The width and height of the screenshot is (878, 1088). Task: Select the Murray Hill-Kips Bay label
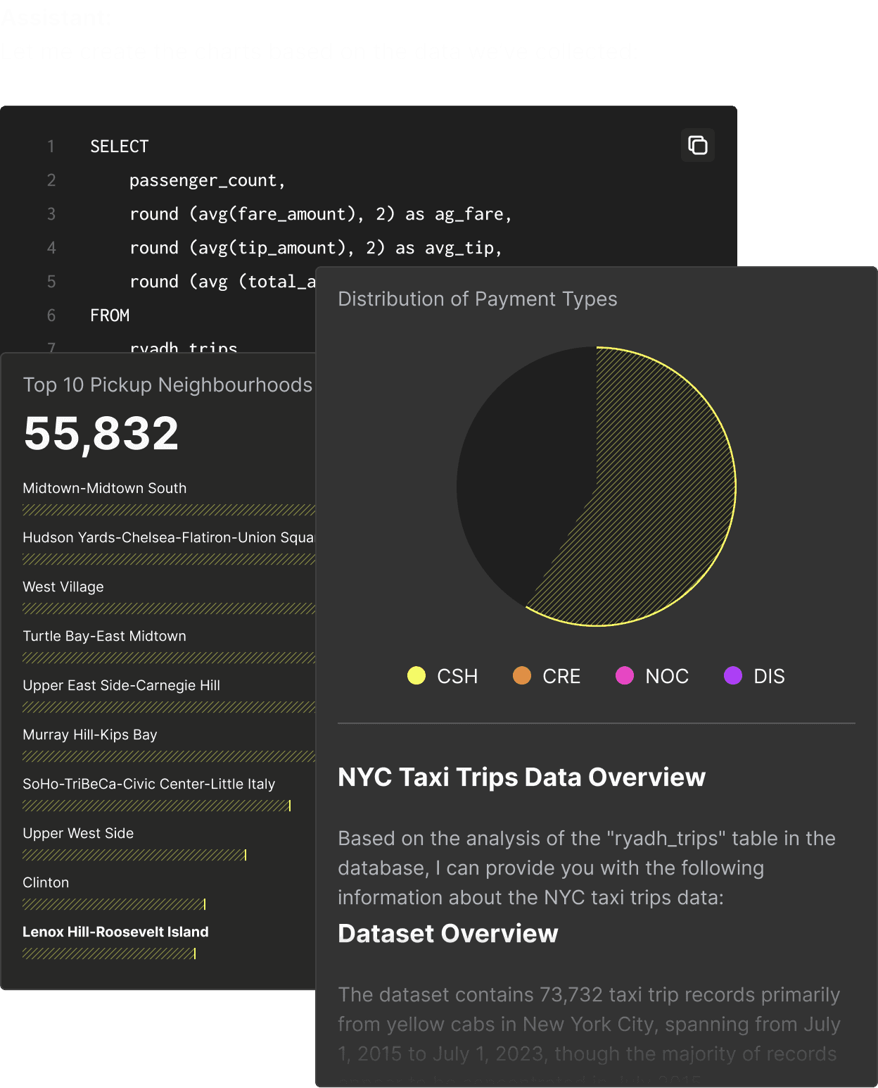[x=90, y=734]
